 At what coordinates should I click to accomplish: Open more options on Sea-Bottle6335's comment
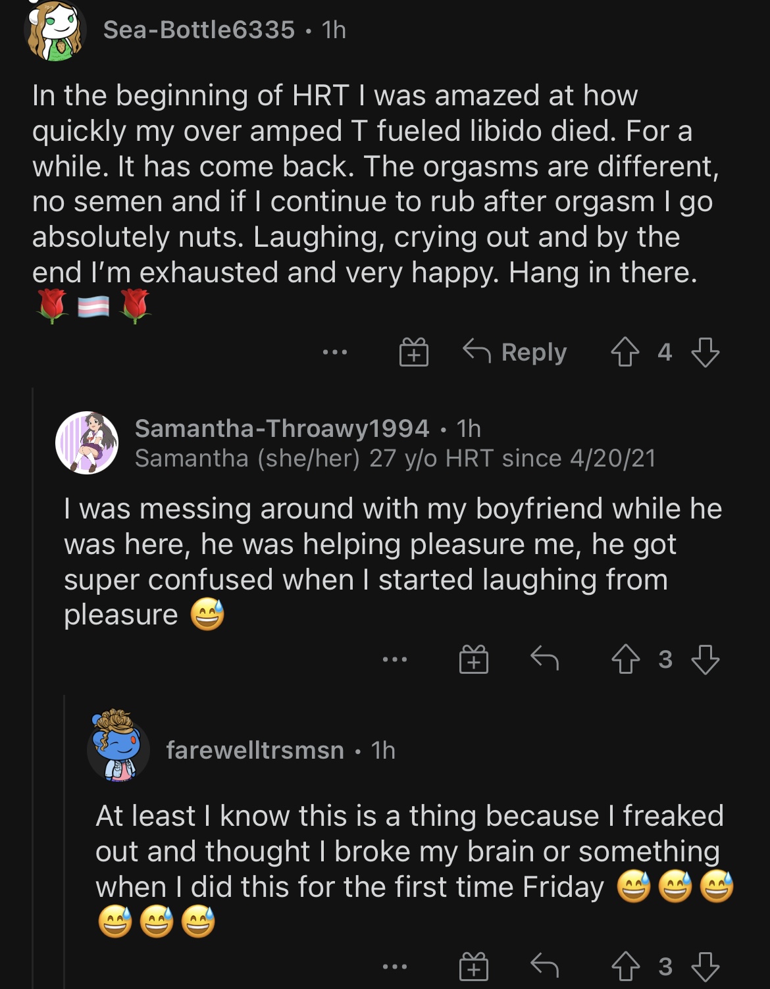coord(335,353)
